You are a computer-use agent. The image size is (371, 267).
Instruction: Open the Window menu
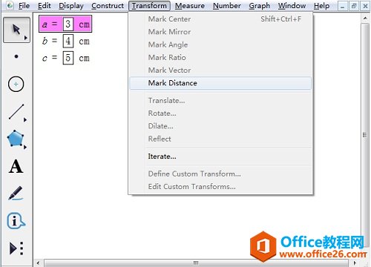pos(292,6)
